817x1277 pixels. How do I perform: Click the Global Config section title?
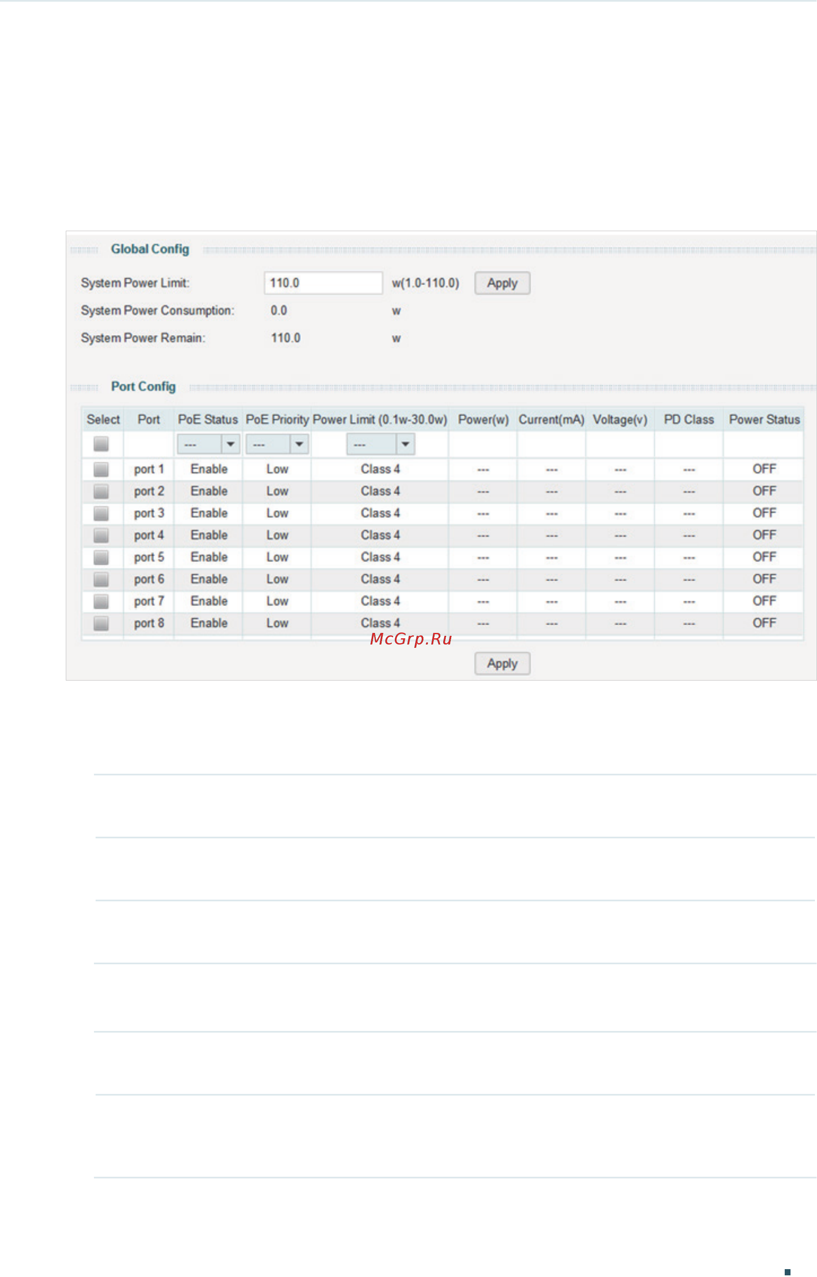pos(149,249)
